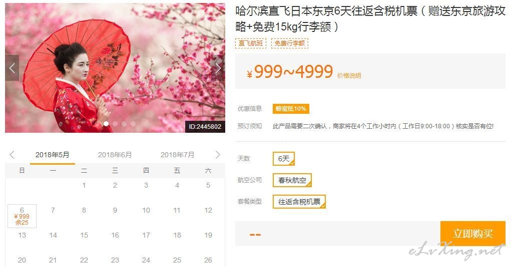511x267 pixels.
Task: Select the third carousel dot indicator
Action: [x=124, y=124]
